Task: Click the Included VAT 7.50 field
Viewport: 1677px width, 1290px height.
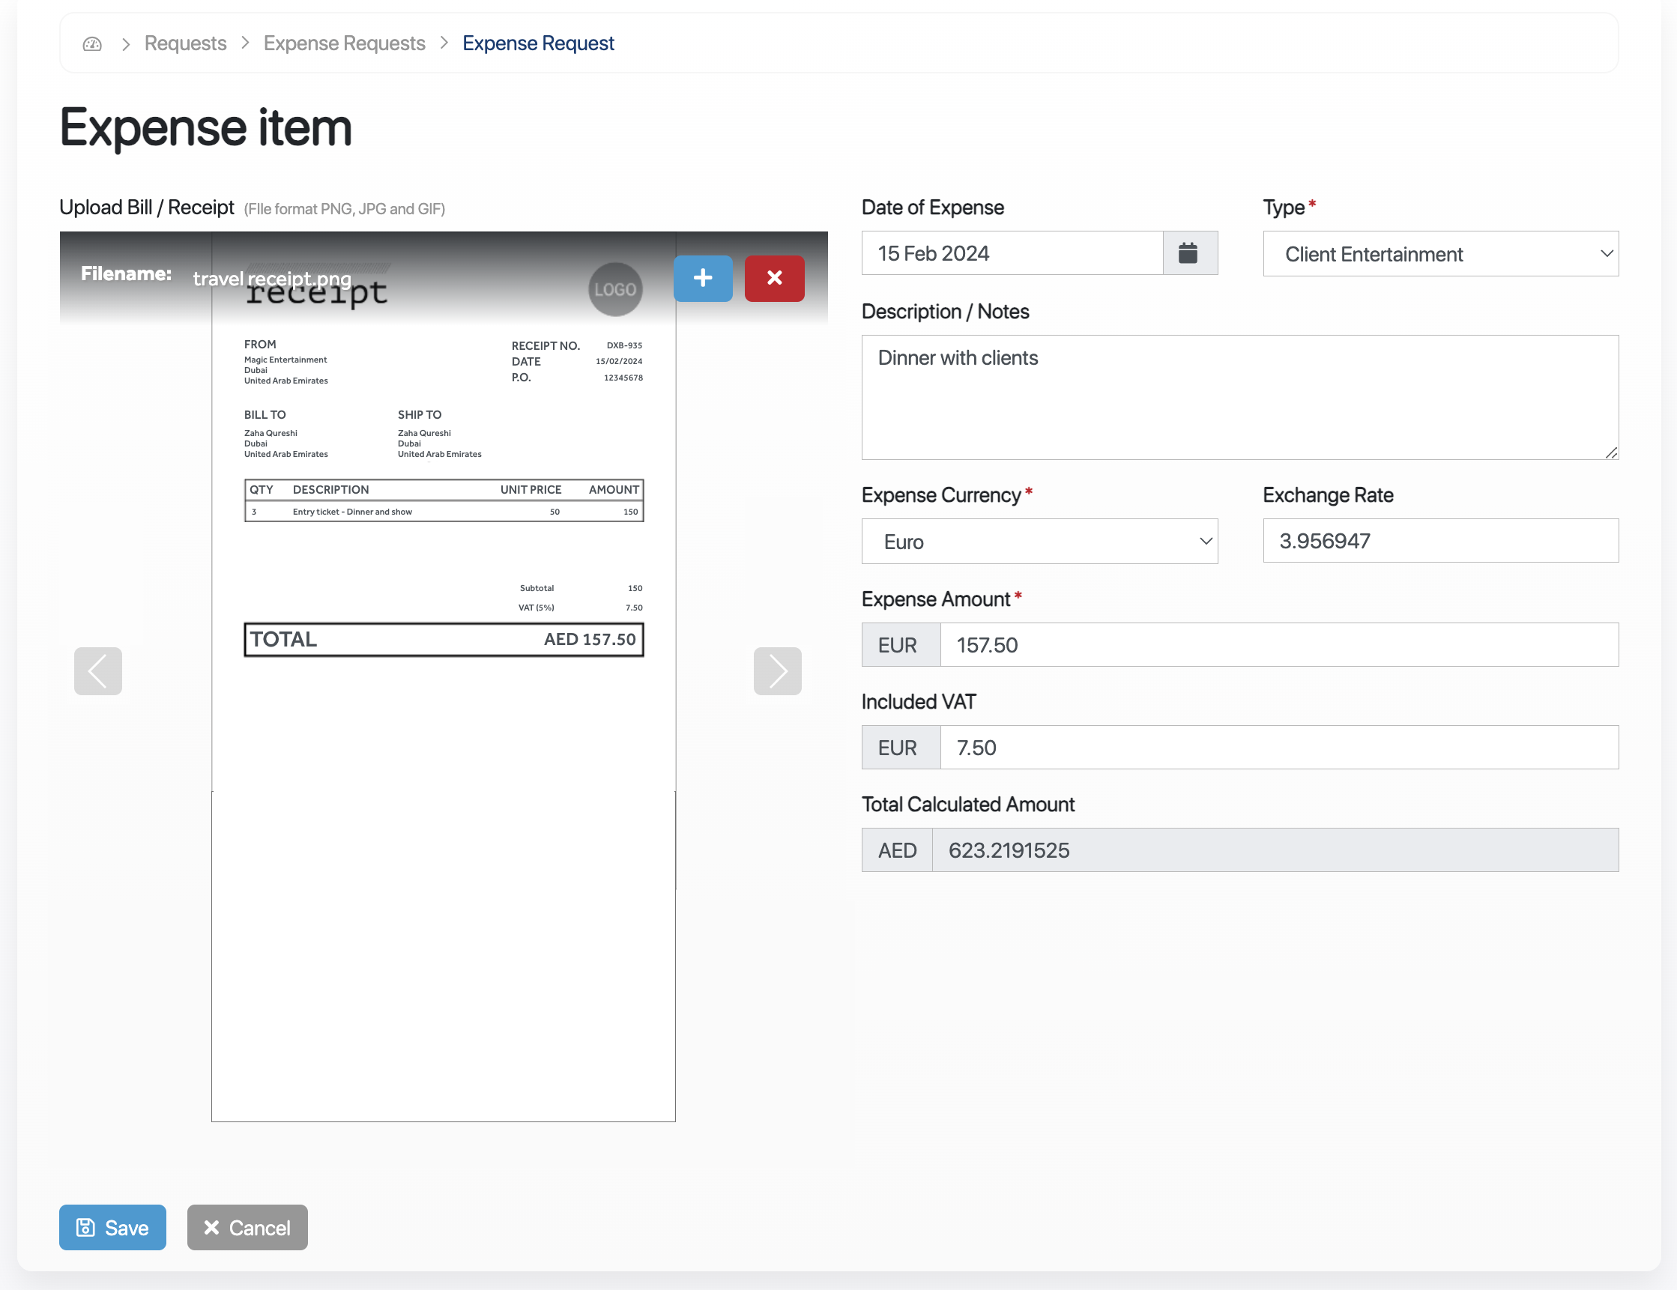Action: [x=1278, y=747]
